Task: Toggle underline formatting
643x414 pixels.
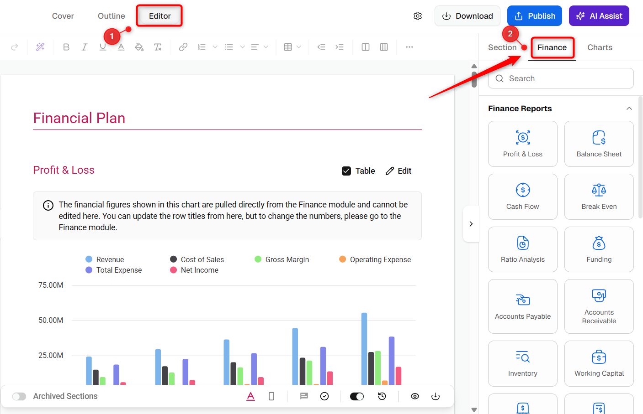Action: click(103, 47)
